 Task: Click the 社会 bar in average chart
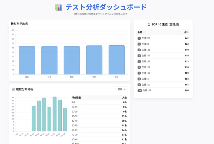(x=49, y=60)
